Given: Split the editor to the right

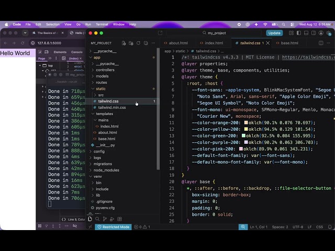Looking at the screenshot, I should point(321,43).
